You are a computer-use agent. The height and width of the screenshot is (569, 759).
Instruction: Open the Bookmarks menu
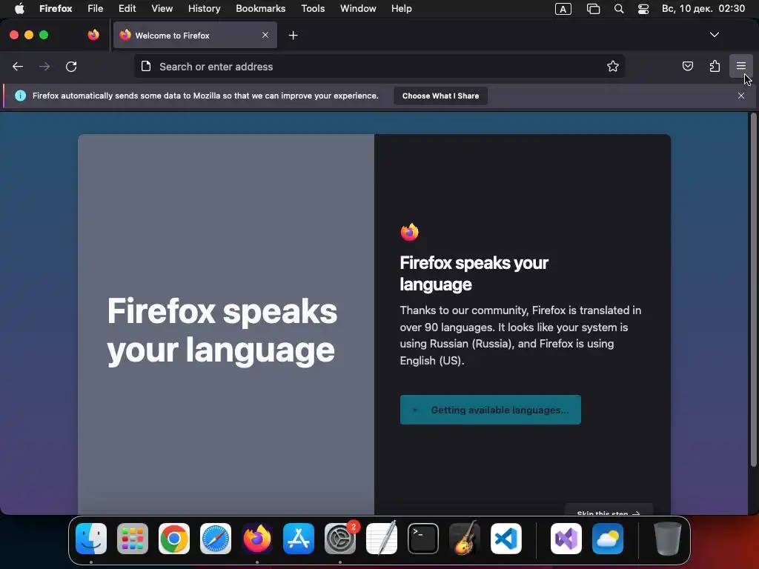pos(260,9)
